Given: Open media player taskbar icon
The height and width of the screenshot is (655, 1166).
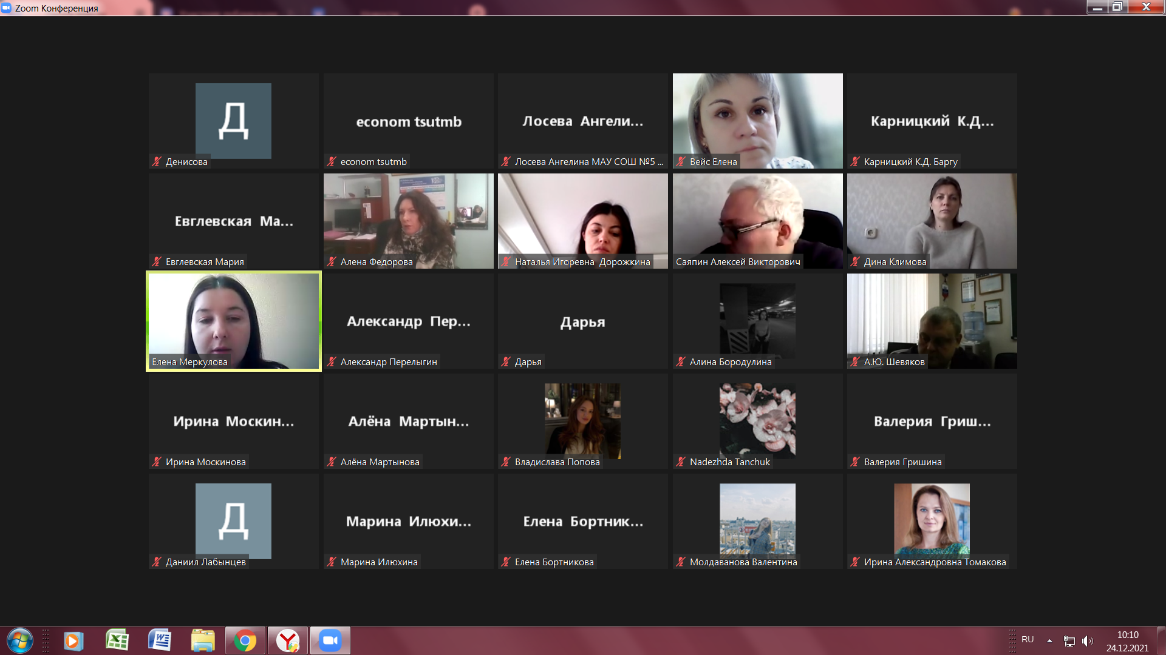Looking at the screenshot, I should [73, 640].
